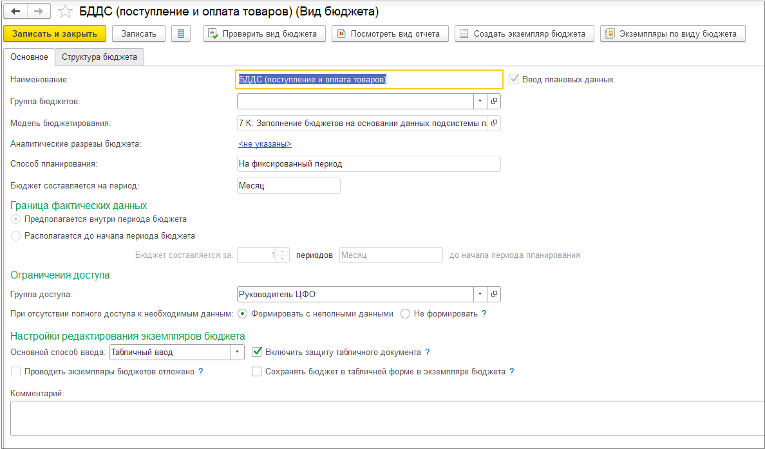The height and width of the screenshot is (449, 765).
Task: Open the Группа доступа item form
Action: click(494, 294)
